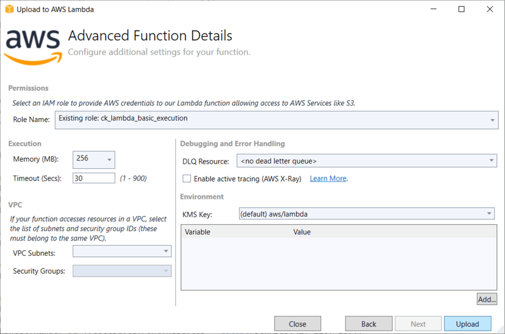Screen dimensions: 505x334
Task: Open the Learn More link
Action: 328,178
